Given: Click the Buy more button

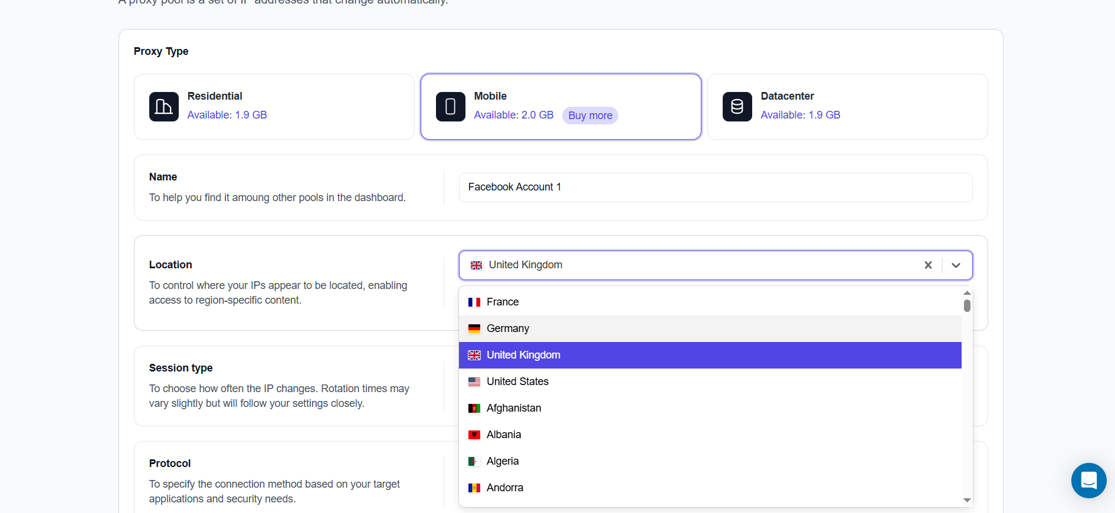Looking at the screenshot, I should (590, 116).
